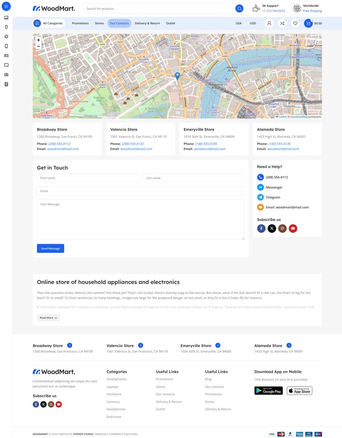Open Blog in footer Useful Links

point(209,379)
